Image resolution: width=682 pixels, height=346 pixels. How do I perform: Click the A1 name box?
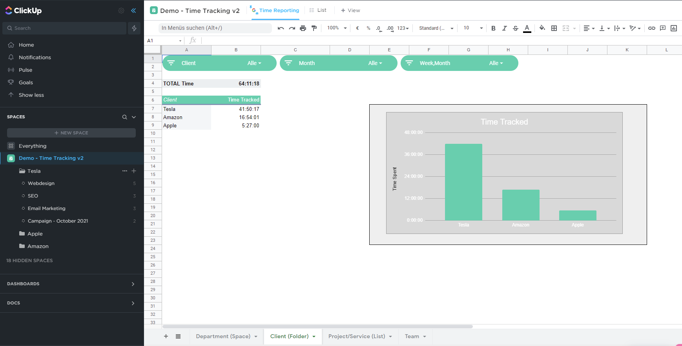coord(165,41)
